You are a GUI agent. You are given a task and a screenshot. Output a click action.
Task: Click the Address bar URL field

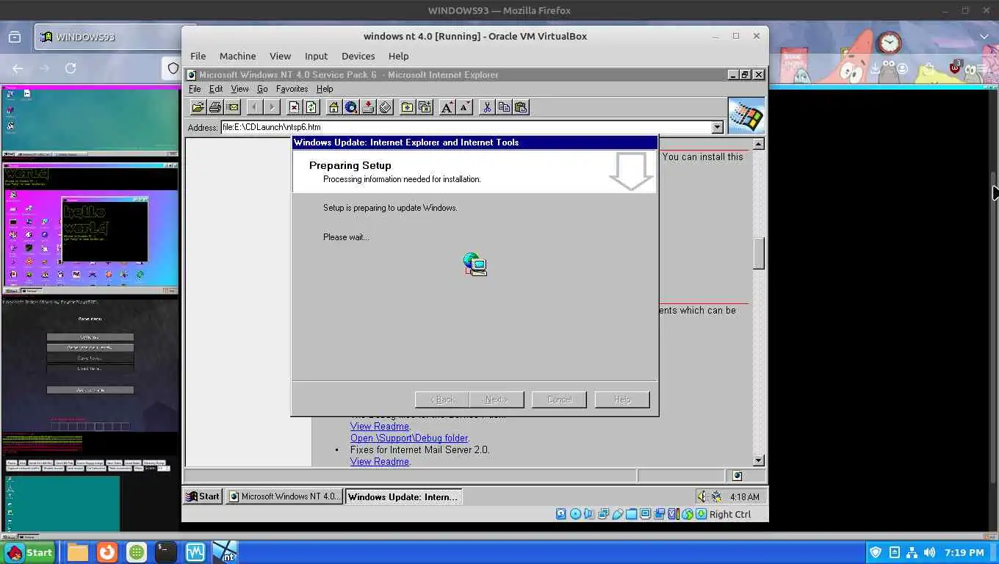pos(466,127)
